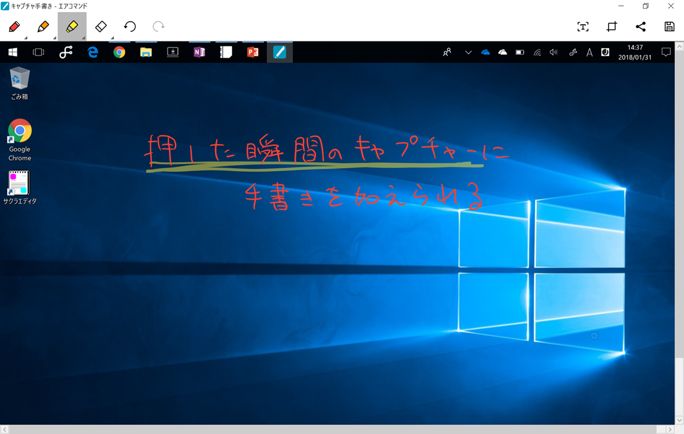Screen dimensions: 684x434
Task: Select the yellow highlighter tool
Action: (x=72, y=27)
